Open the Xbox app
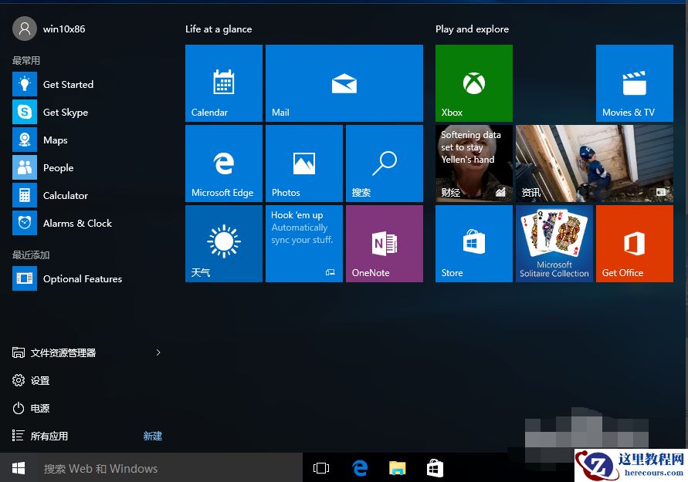Image resolution: width=688 pixels, height=482 pixels. 473,83
